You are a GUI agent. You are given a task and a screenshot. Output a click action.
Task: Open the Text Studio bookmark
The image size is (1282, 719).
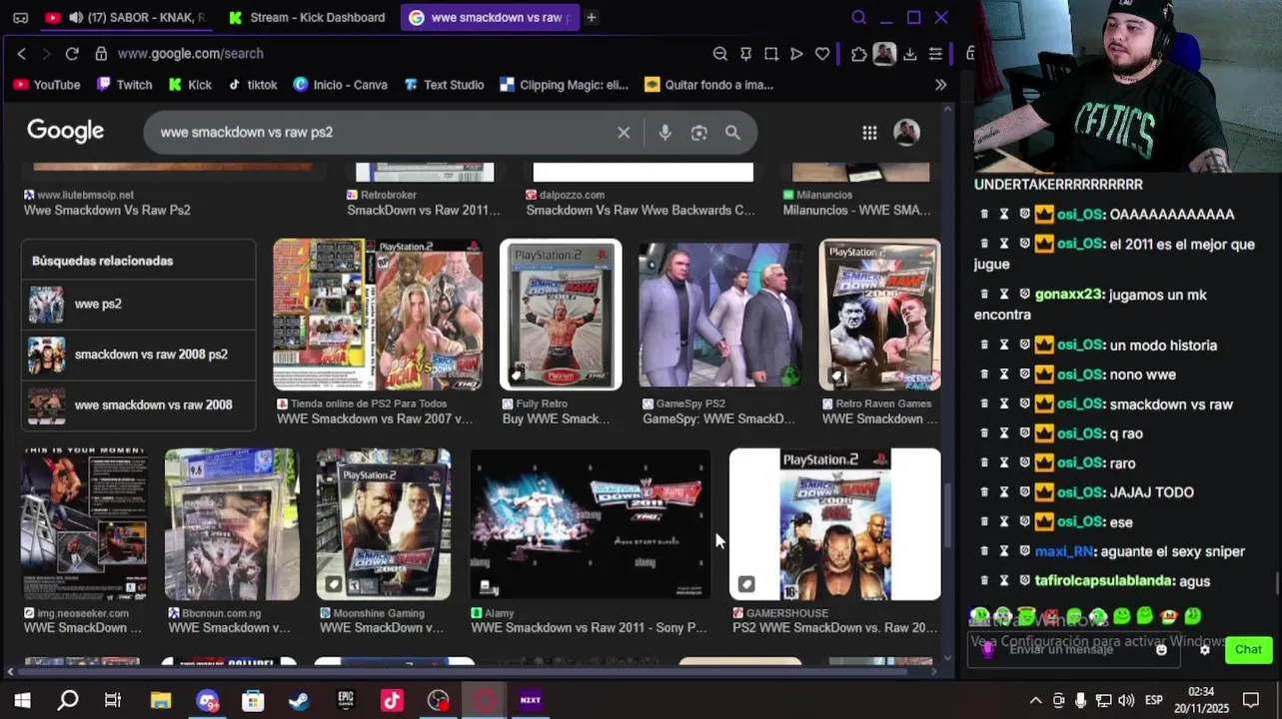444,85
